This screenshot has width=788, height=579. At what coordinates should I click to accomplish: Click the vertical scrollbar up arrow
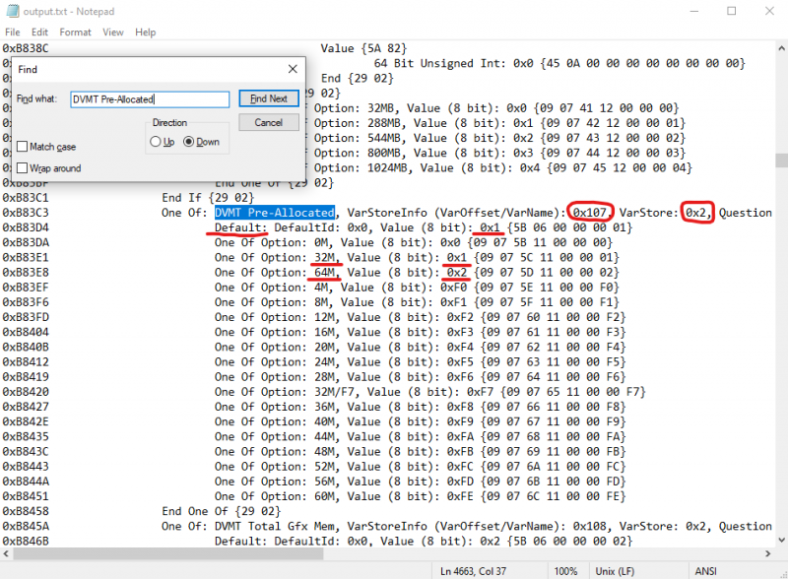click(x=781, y=49)
